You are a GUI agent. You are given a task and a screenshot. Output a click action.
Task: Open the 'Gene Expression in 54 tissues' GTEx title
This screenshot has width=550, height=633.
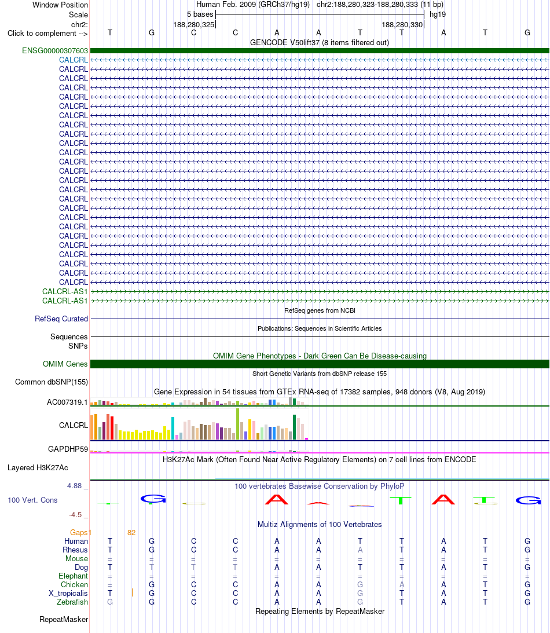point(319,391)
